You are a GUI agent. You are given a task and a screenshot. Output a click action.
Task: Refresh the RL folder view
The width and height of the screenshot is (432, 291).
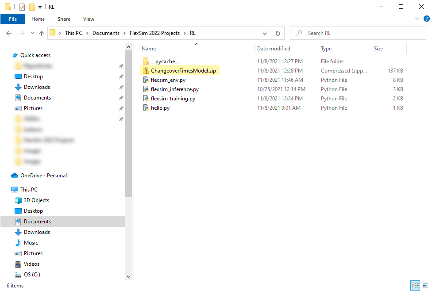click(278, 33)
